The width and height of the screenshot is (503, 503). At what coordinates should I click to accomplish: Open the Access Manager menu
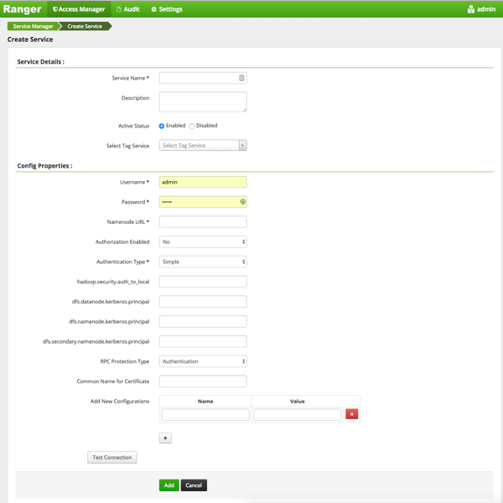coord(79,9)
